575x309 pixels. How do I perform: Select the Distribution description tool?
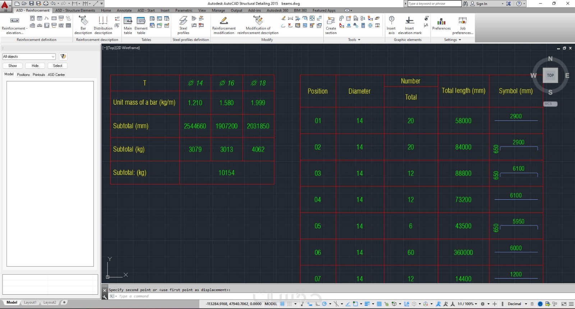(103, 25)
